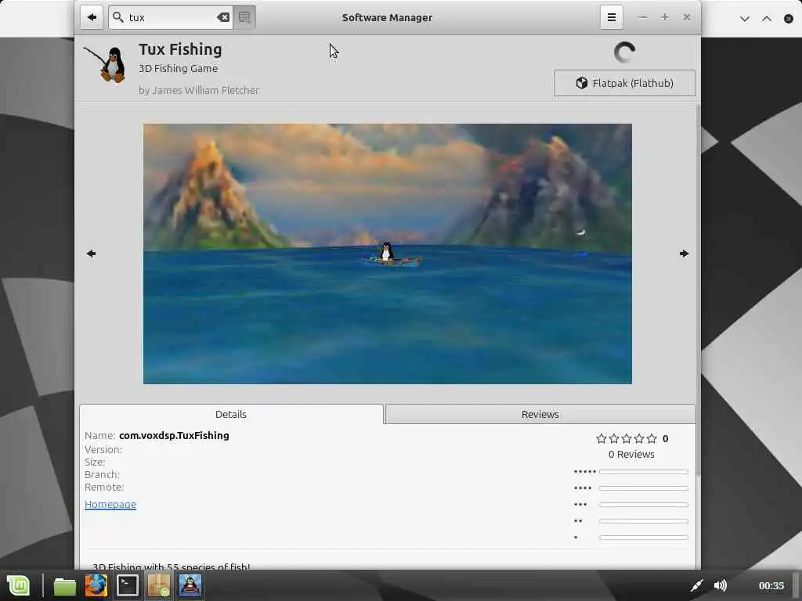The image size is (802, 601).
Task: Go back with the arrow button
Action: click(92, 17)
